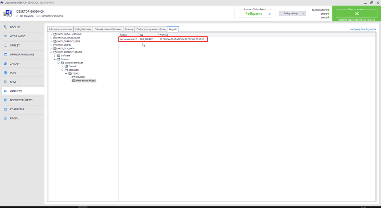Image resolution: width=381 pixels, height=208 pixels.
Task: Select the 'nazwa wartości 1' registry value row
Action: click(x=129, y=39)
